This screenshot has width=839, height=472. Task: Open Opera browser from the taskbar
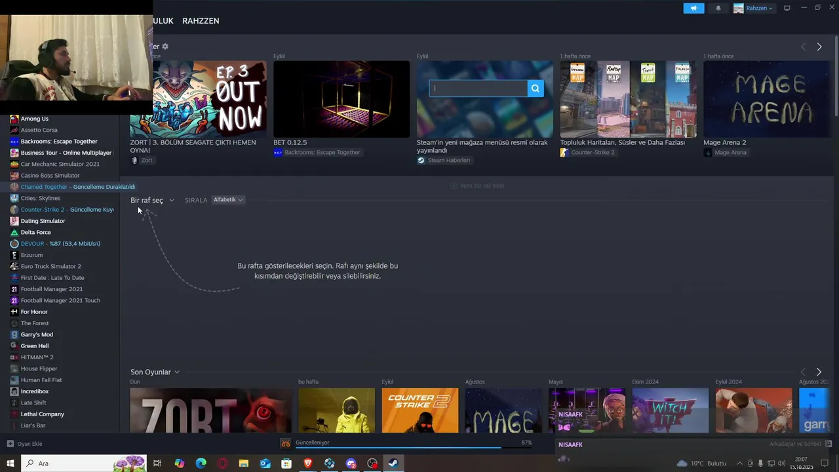pos(222,463)
